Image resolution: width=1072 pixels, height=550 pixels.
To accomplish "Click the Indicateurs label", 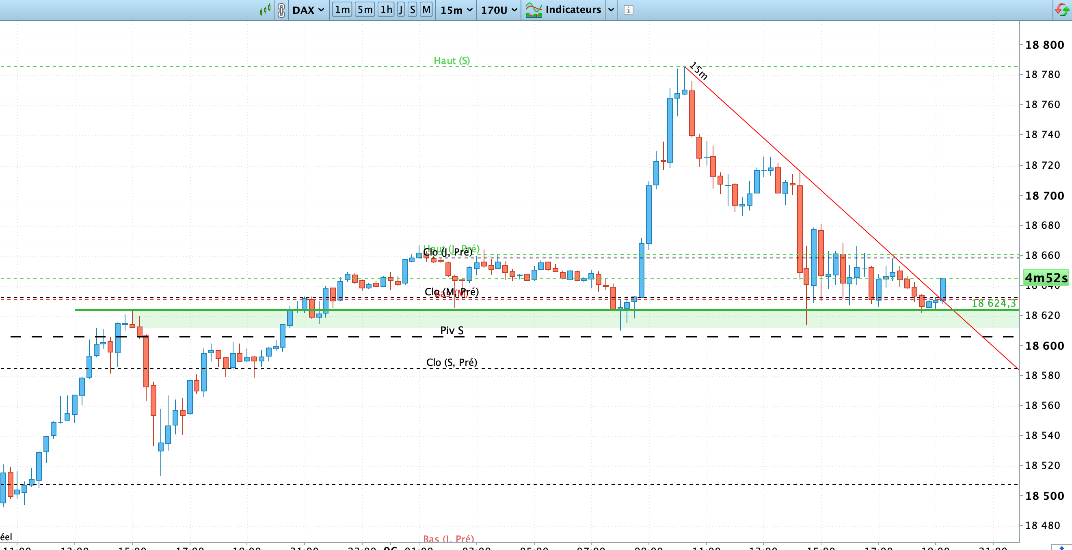I will [573, 10].
